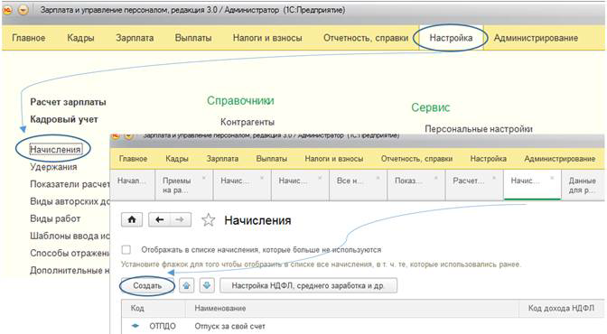Image resolution: width=607 pixels, height=334 pixels.
Task: Click Кадры in the front window menu
Action: click(x=177, y=159)
